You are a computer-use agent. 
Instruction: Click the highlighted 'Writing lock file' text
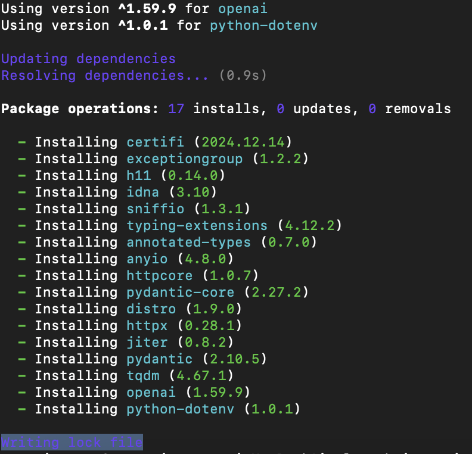(72, 442)
